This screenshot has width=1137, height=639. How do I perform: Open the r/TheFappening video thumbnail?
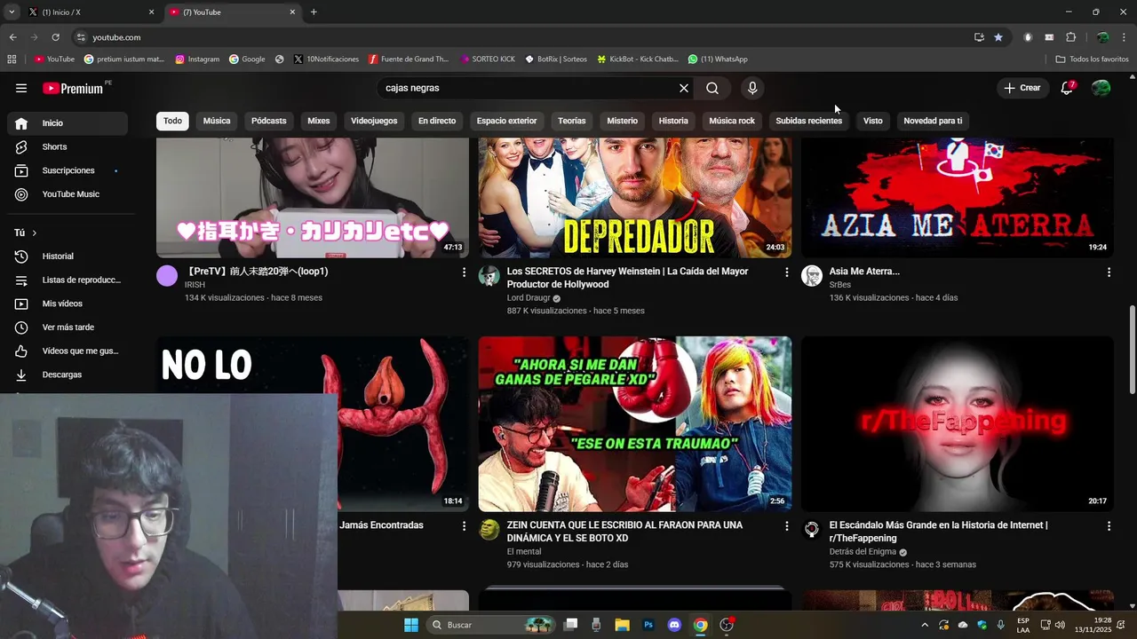coord(957,423)
